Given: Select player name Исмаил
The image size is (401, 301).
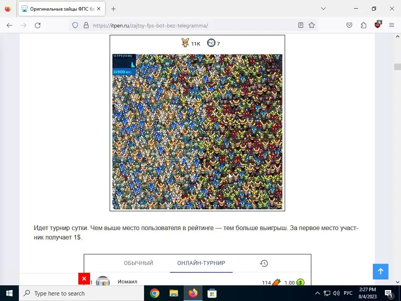Looking at the screenshot, I should pos(127,282).
